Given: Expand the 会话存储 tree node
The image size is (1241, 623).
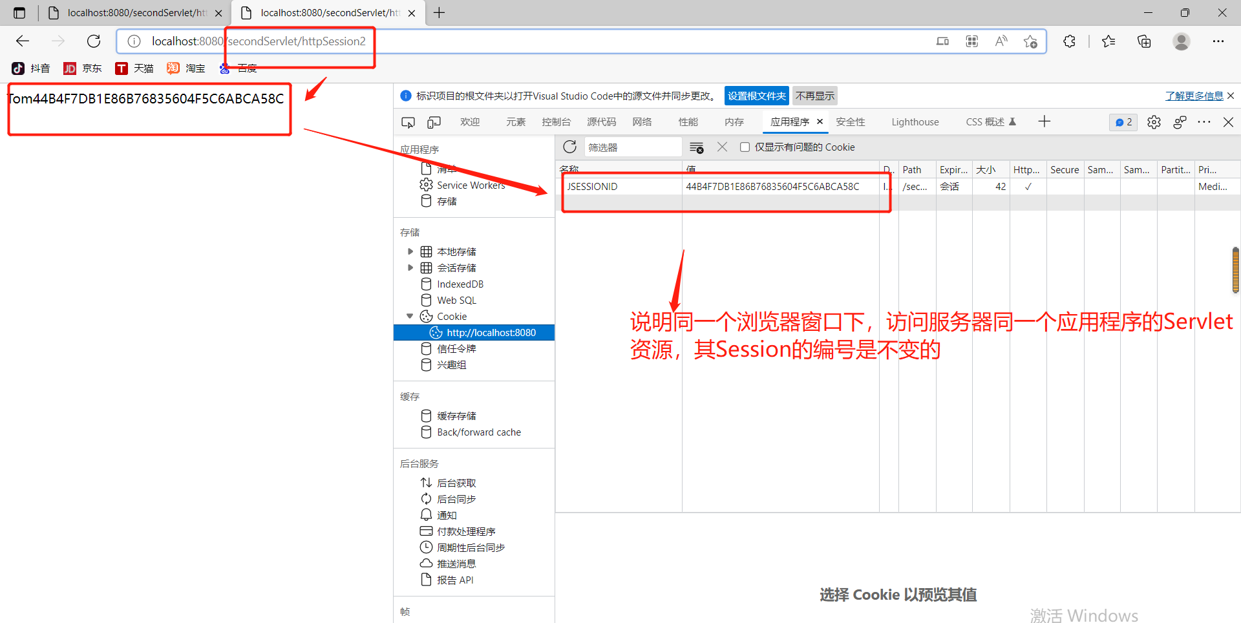Looking at the screenshot, I should point(410,268).
